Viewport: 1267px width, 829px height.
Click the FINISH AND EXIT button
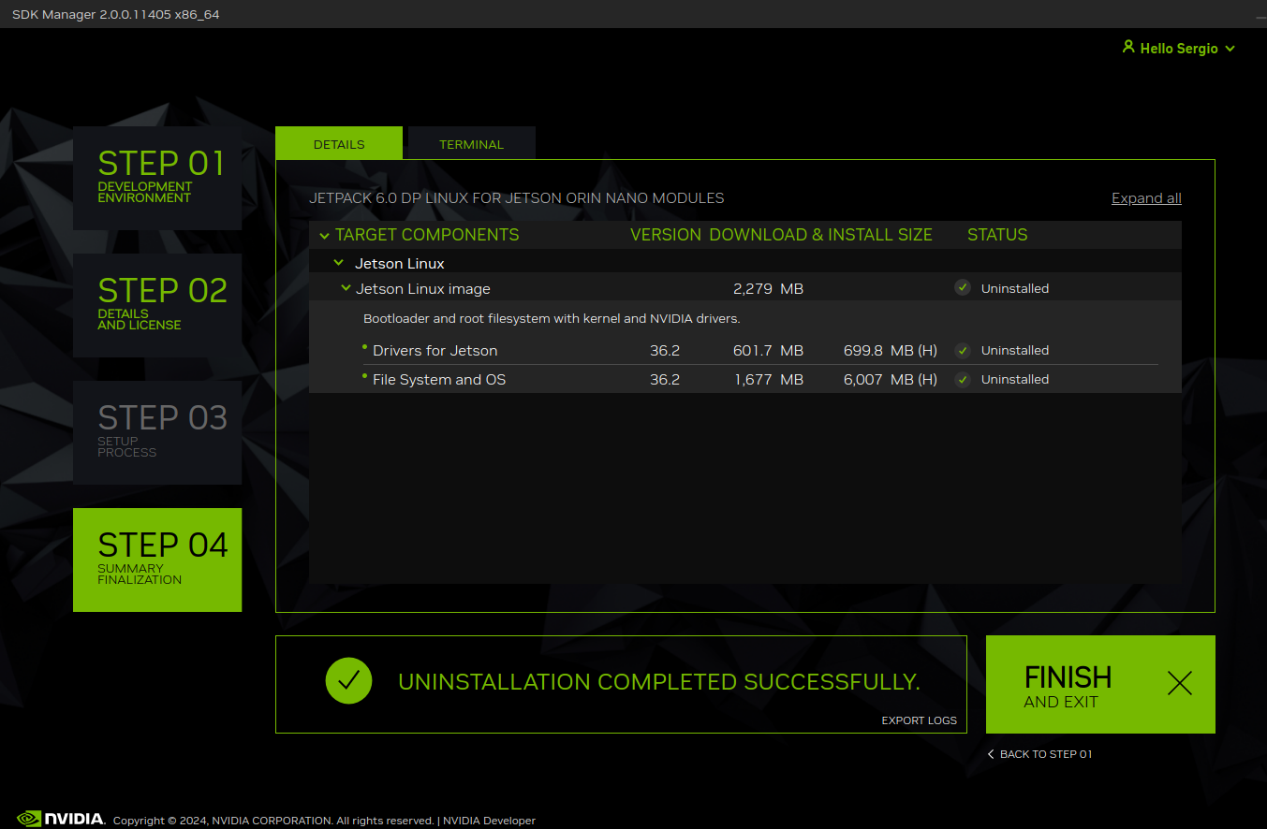point(1100,684)
